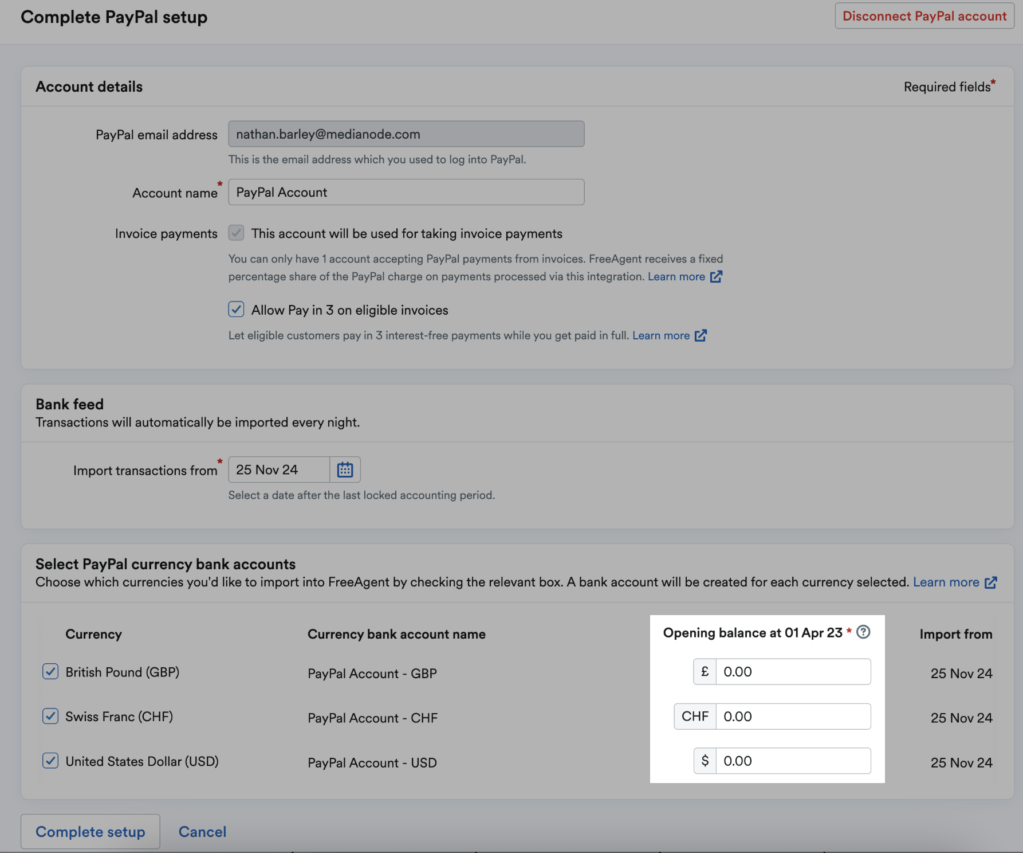Click the opening balance help question icon
The width and height of the screenshot is (1023, 853).
click(863, 632)
